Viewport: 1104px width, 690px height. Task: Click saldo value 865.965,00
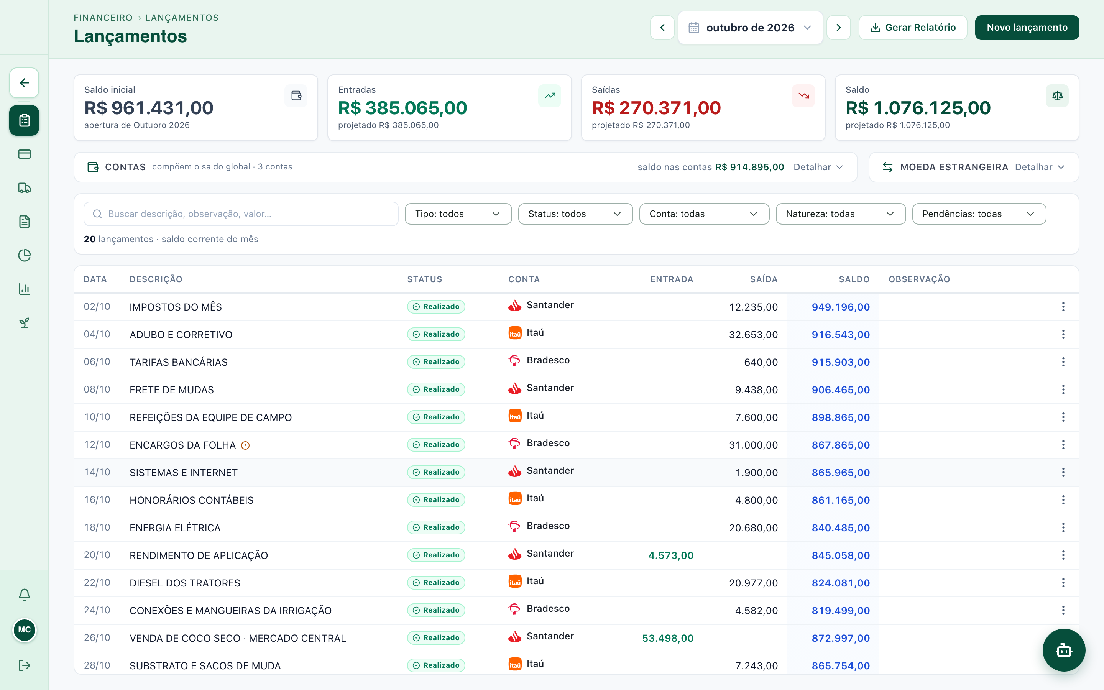pyautogui.click(x=840, y=472)
